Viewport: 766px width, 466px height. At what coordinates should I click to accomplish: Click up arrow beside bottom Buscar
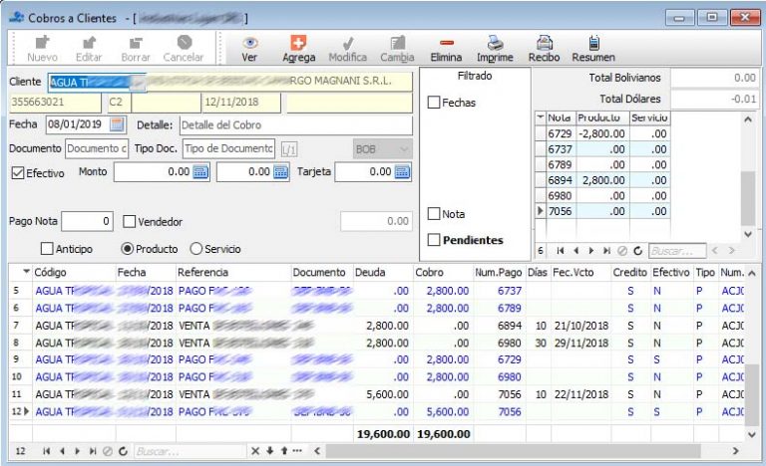(284, 451)
